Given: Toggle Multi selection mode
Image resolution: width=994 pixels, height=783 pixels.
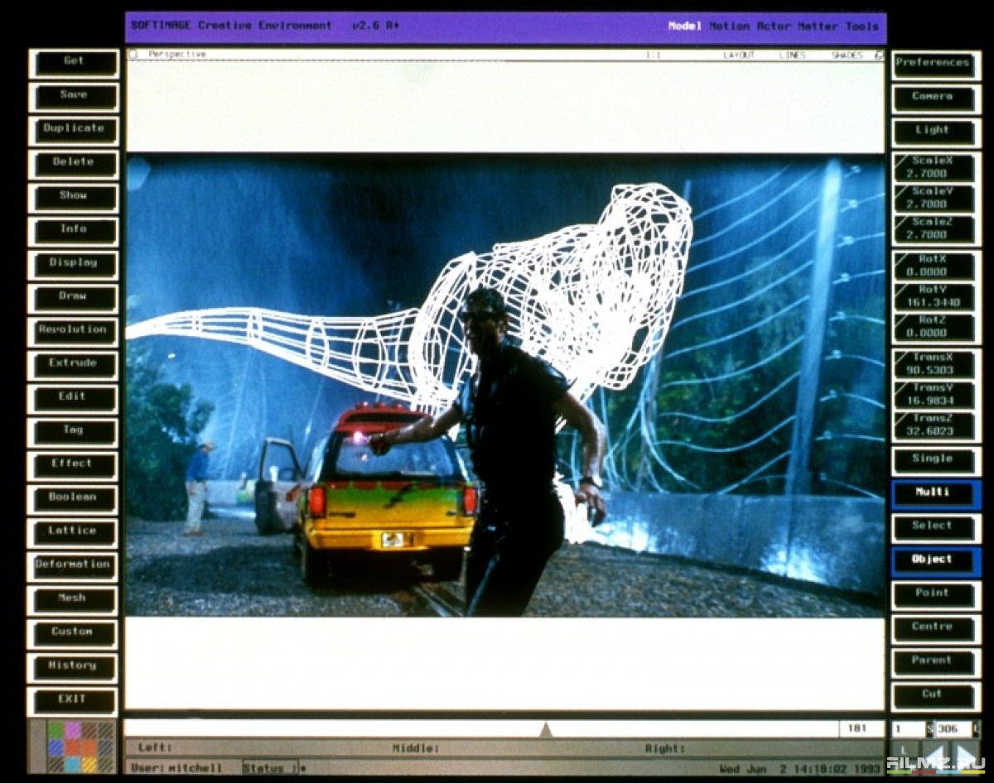Looking at the screenshot, I should [936, 495].
